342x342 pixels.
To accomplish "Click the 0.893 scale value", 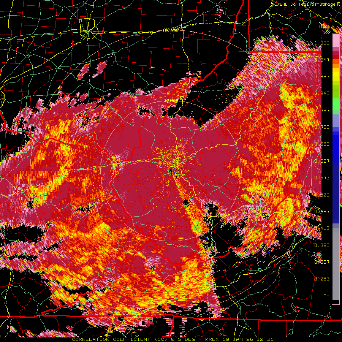I will (322, 76).
